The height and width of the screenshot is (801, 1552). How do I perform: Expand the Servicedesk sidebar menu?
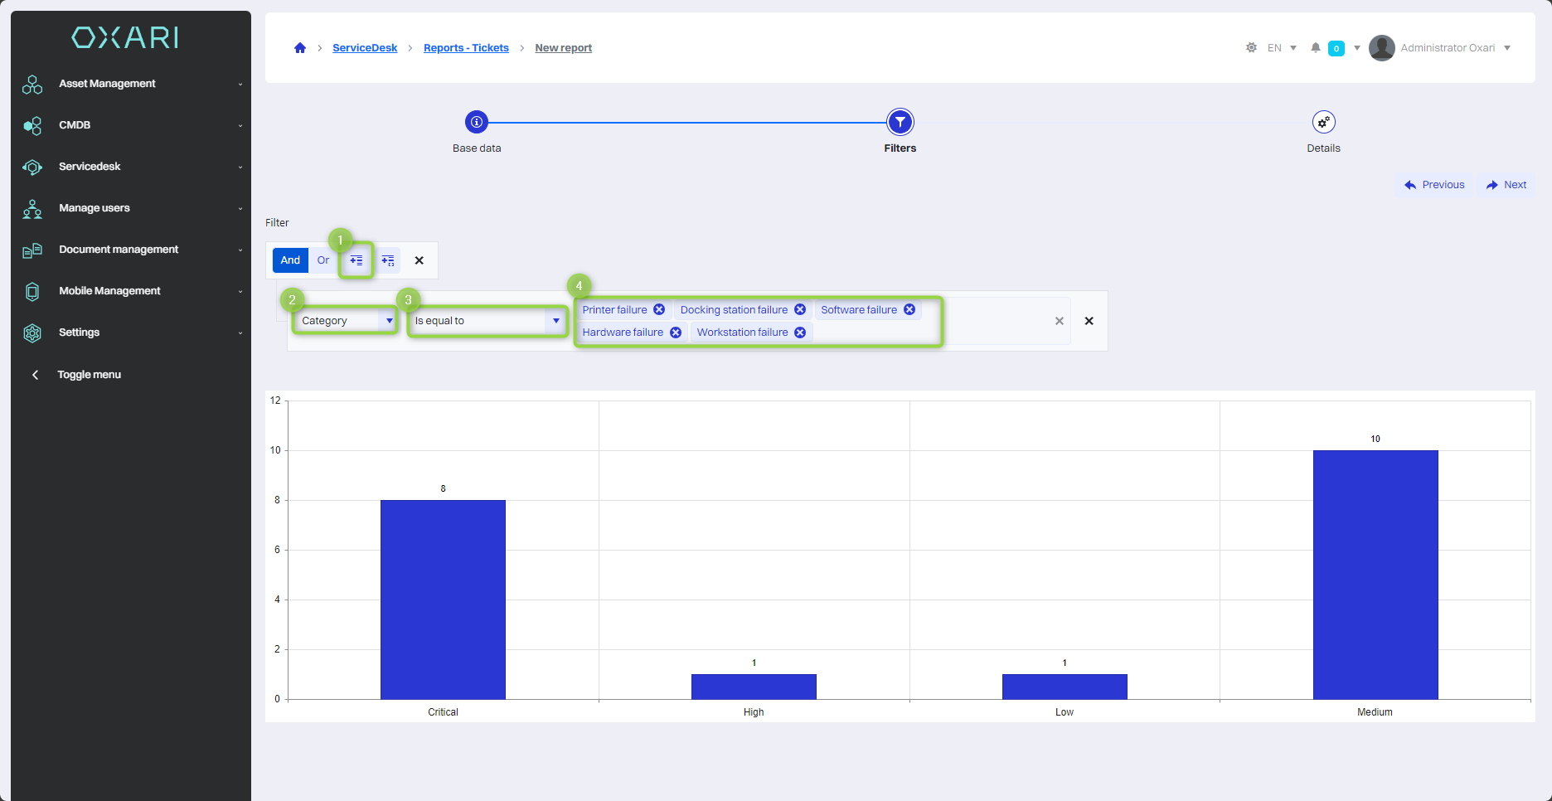(x=133, y=167)
